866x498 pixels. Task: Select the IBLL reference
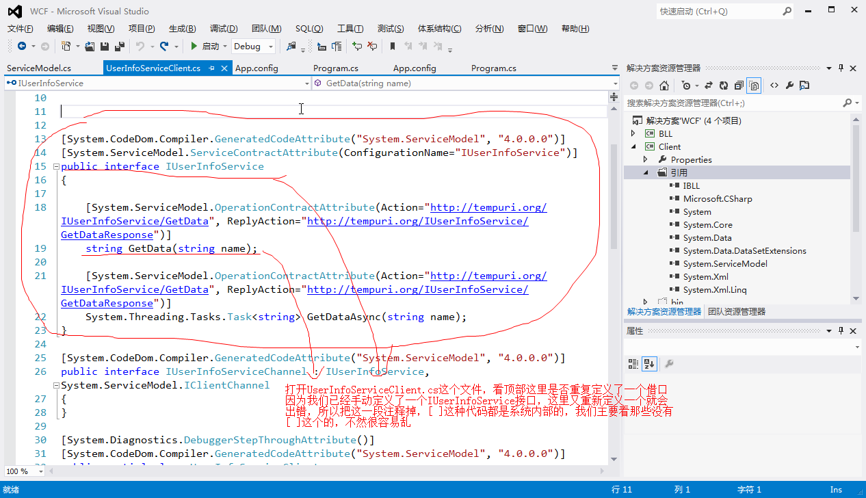691,185
